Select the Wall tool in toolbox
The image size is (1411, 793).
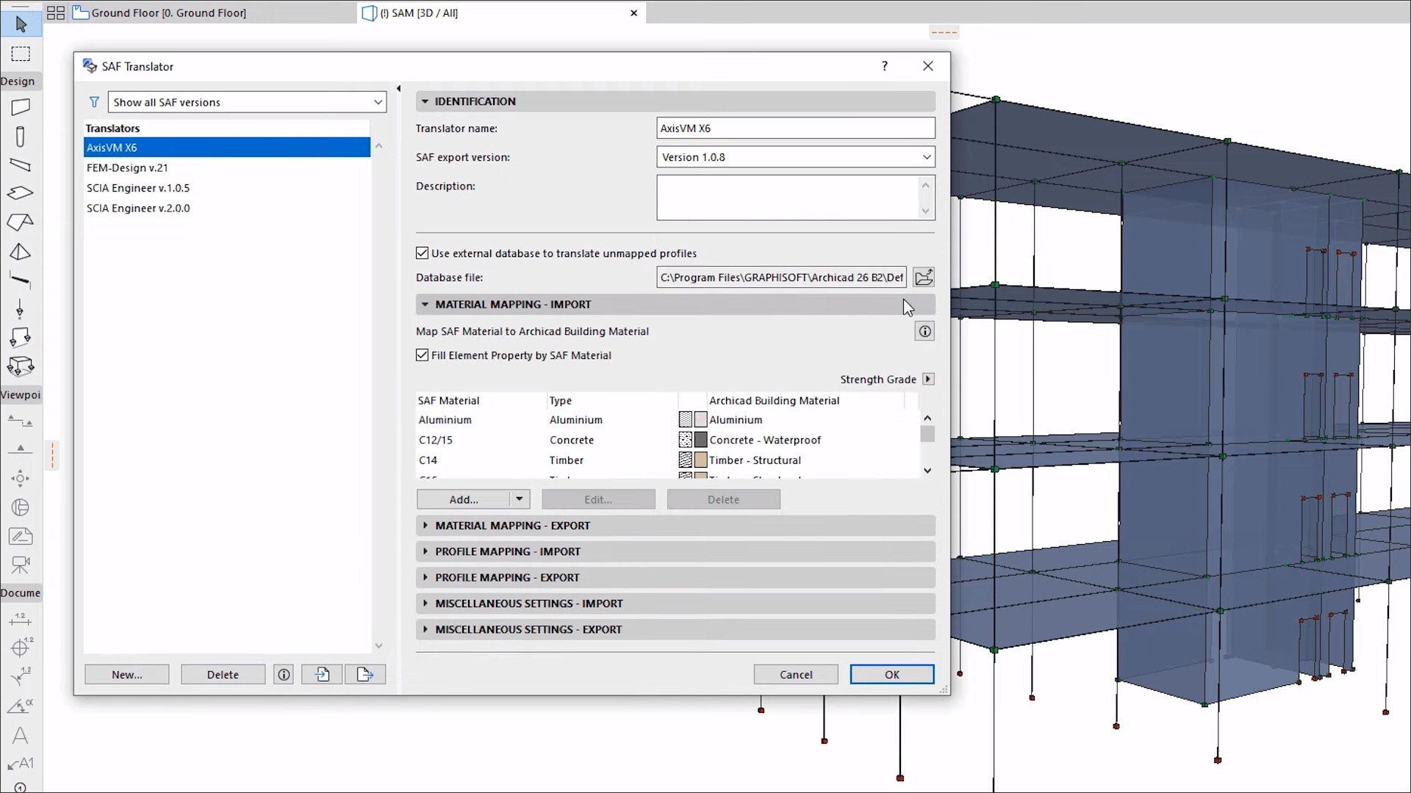21,107
